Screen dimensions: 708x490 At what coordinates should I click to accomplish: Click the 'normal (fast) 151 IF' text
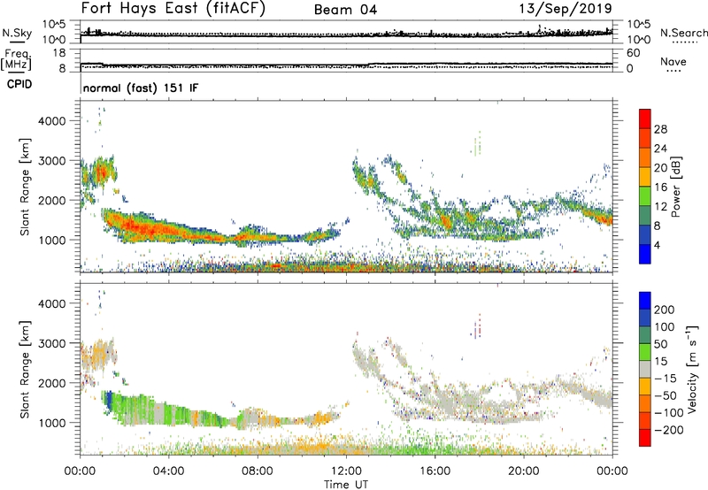[141, 88]
